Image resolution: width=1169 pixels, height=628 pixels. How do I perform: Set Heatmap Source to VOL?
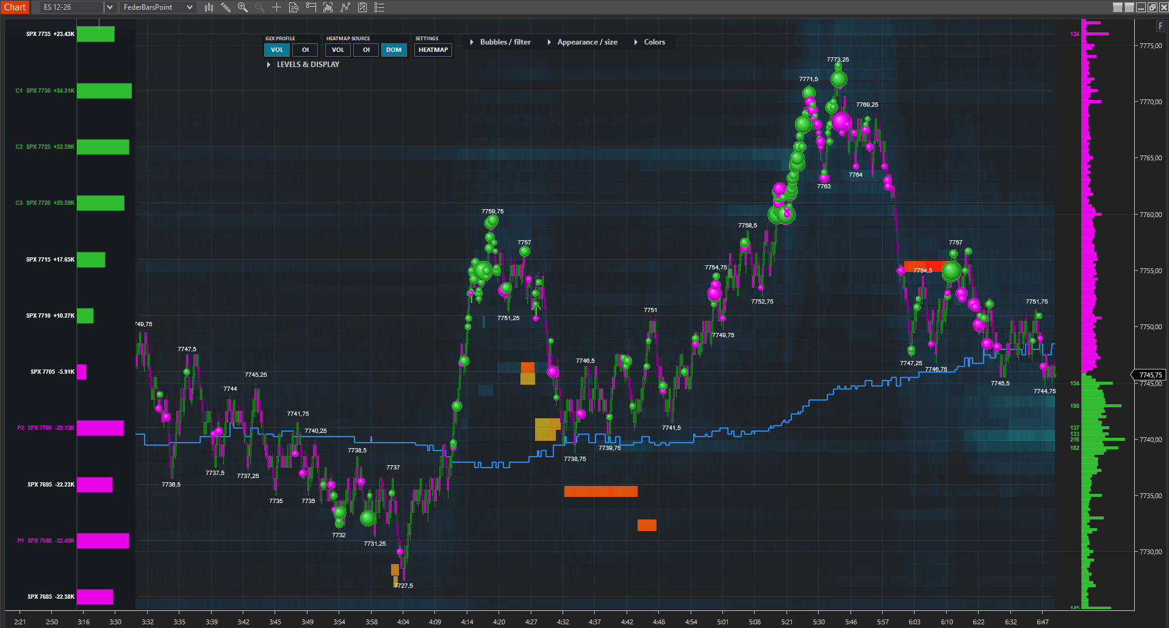pos(338,50)
